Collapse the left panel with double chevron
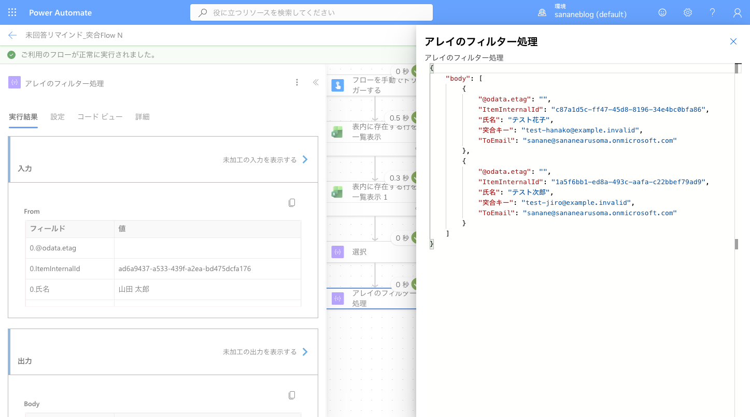The image size is (750, 417). (x=316, y=82)
